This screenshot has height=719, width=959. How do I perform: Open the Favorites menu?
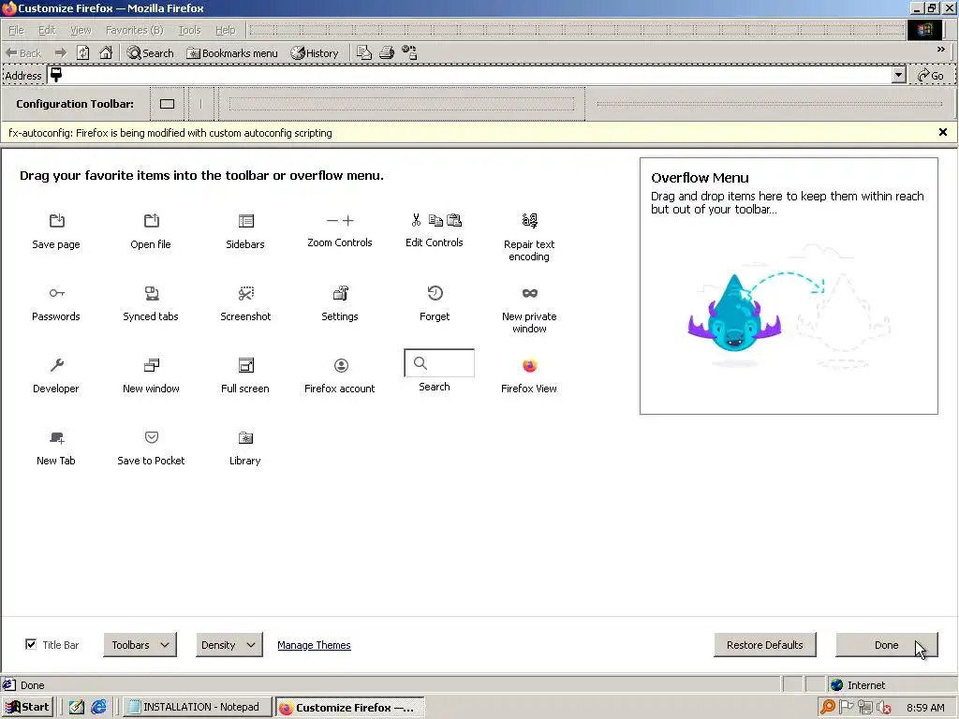coord(135,30)
